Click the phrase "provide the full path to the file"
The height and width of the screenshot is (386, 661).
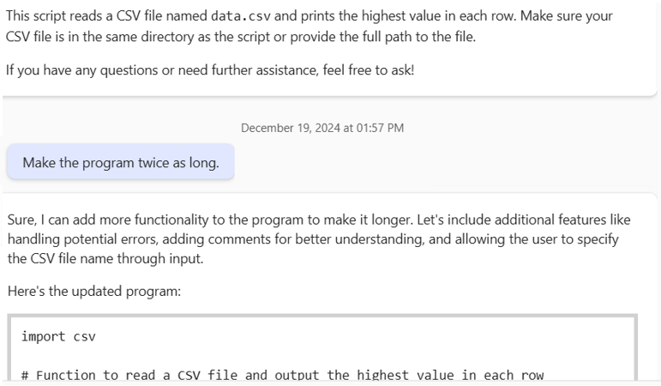pyautogui.click(x=382, y=37)
